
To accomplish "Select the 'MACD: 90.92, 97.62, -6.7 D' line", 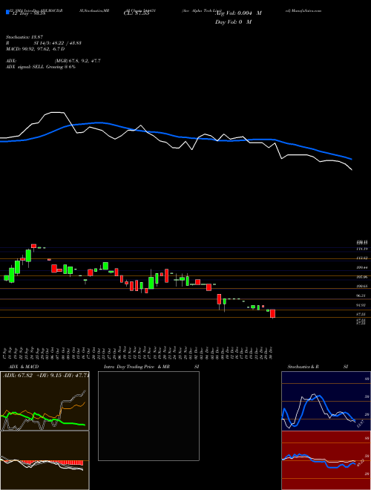I will (x=35, y=49).
